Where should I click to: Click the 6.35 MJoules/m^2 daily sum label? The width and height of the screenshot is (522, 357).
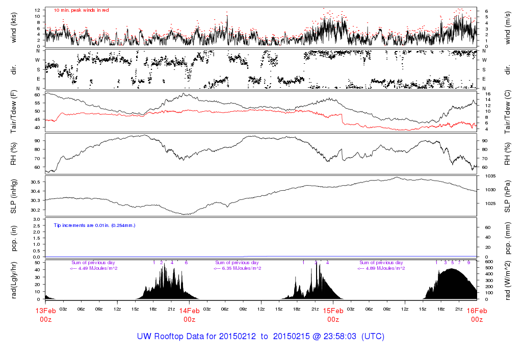(238, 268)
